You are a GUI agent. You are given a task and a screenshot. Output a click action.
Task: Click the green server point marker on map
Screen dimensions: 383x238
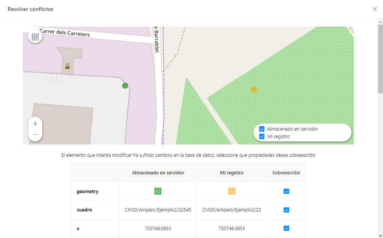click(x=125, y=85)
